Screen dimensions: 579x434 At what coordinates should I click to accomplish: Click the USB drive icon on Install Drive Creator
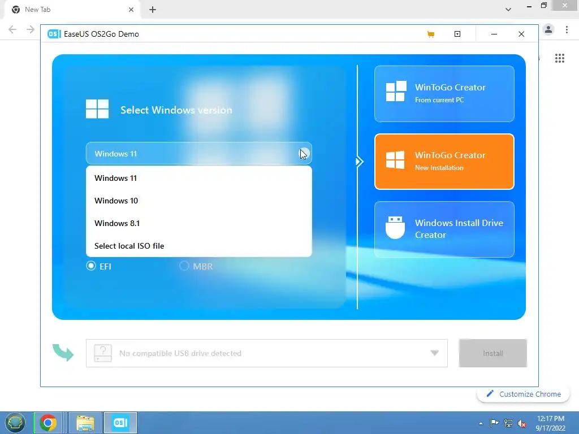pos(395,227)
